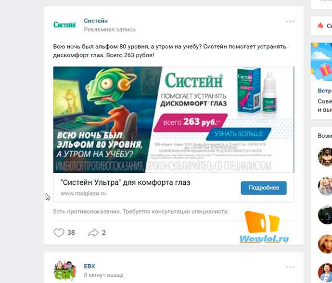Like the Систейн ad post
Screen dimensions: 332x283
pyautogui.click(x=59, y=232)
